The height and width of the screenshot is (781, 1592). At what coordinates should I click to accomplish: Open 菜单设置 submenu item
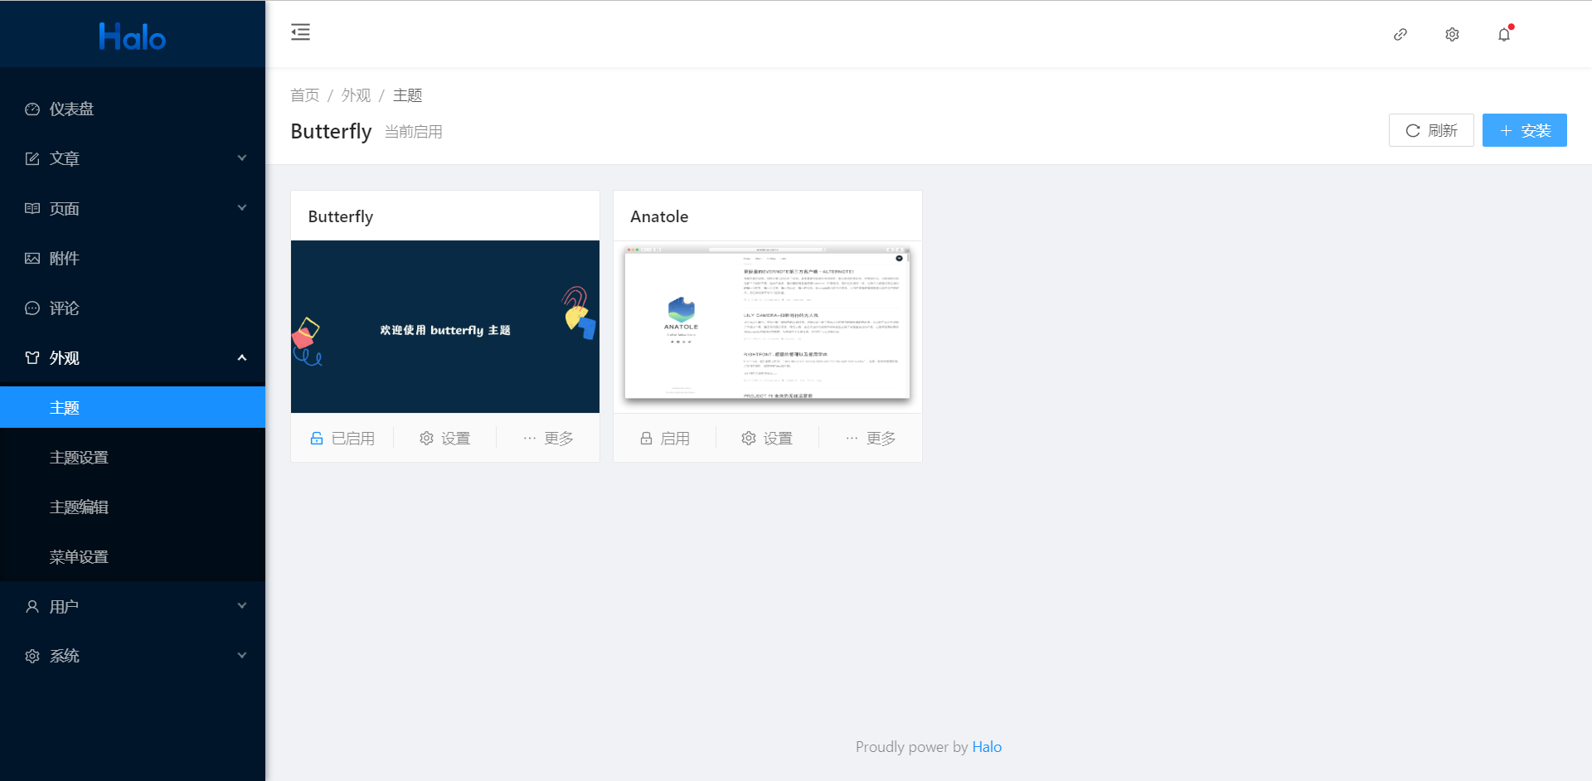133,556
